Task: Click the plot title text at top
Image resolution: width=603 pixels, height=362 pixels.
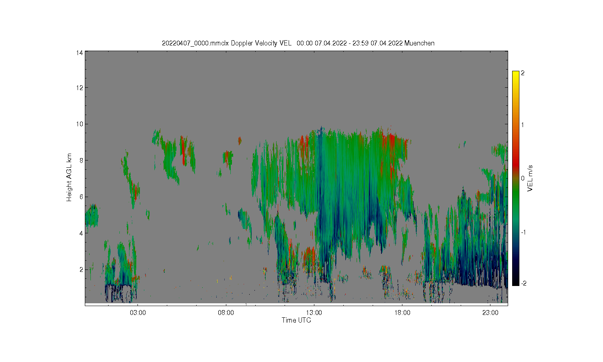Action: (298, 43)
